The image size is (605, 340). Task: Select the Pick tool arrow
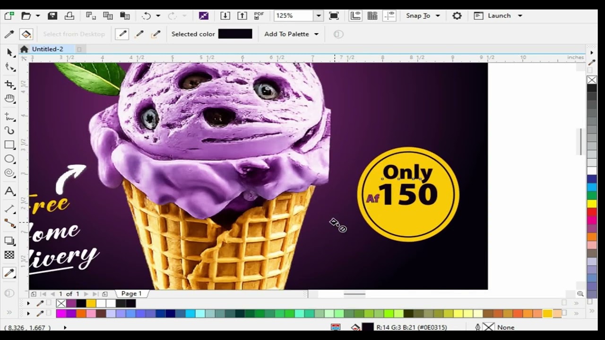click(x=9, y=52)
